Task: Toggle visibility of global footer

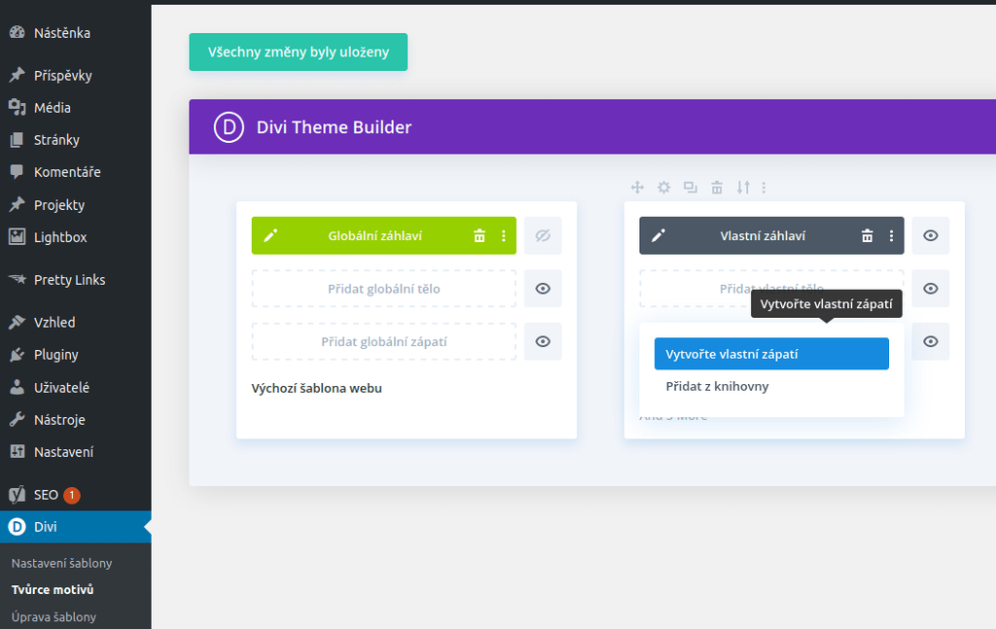Action: tap(543, 341)
